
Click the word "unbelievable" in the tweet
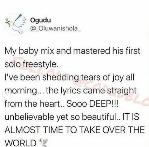30,117
